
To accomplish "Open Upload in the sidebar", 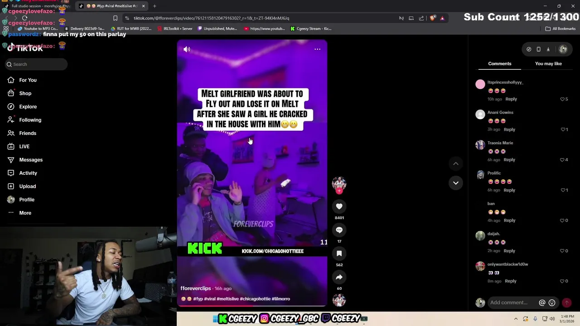I will (x=28, y=187).
